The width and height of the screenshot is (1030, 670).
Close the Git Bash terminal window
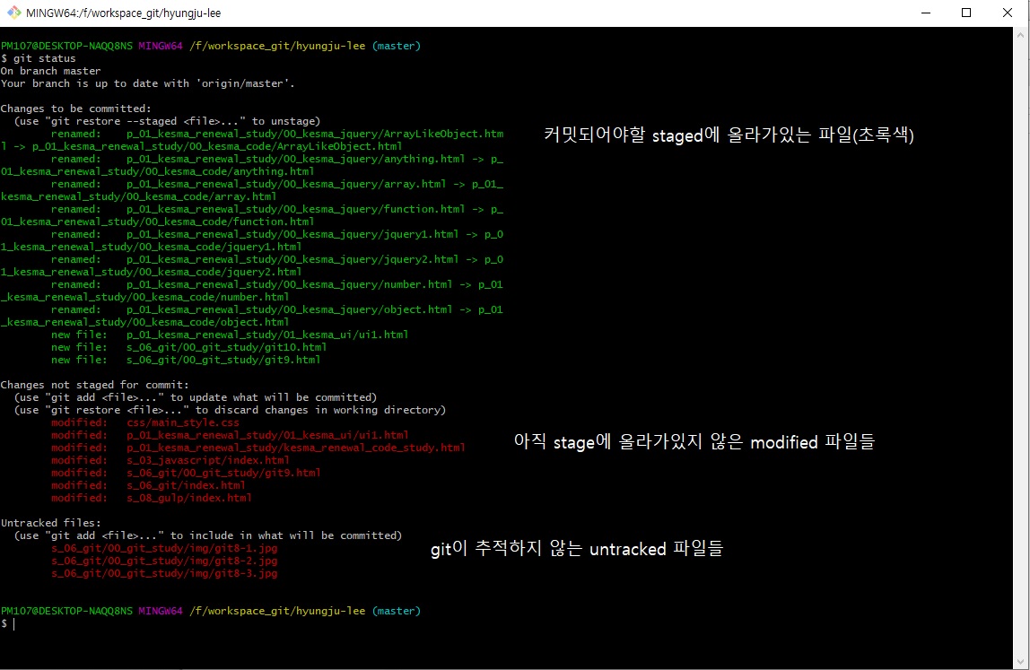point(1008,13)
